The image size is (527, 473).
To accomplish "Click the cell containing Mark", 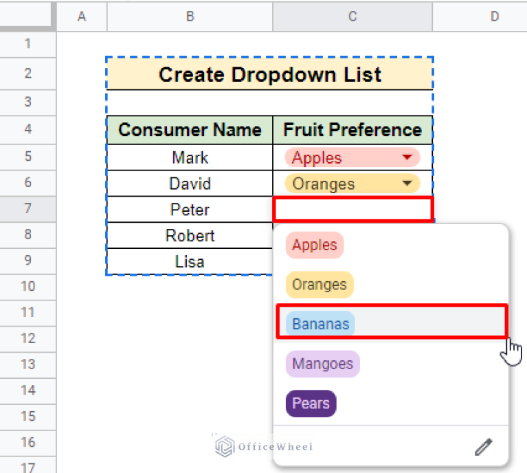I will [x=190, y=157].
